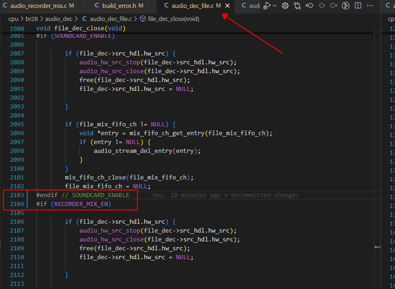
Task: Click line number 2087 in the gutter
Action: 17,54
